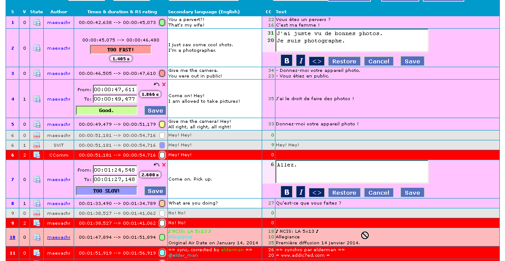505x261 pixels.
Task: Save the sequence 4 timing changes
Action: 155,110
